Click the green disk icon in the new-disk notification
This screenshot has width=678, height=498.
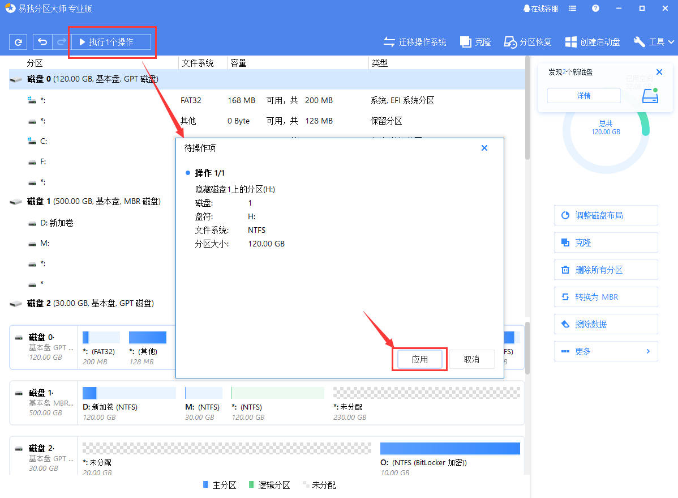point(650,96)
